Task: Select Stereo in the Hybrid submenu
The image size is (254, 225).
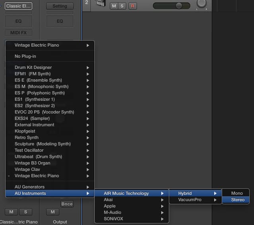Action: (x=238, y=200)
